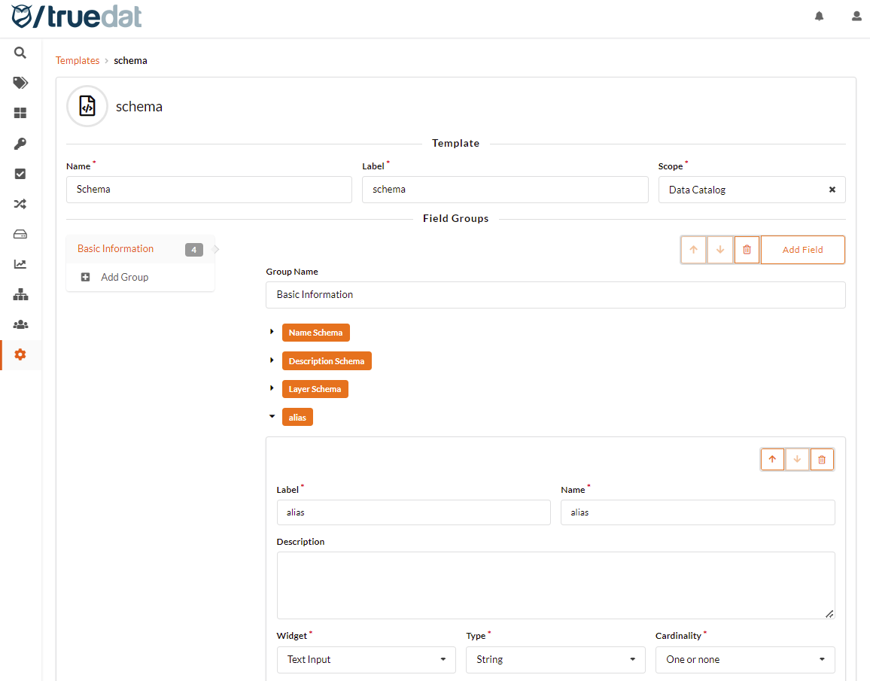
Task: Open the Cardinality dropdown
Action: pyautogui.click(x=744, y=660)
